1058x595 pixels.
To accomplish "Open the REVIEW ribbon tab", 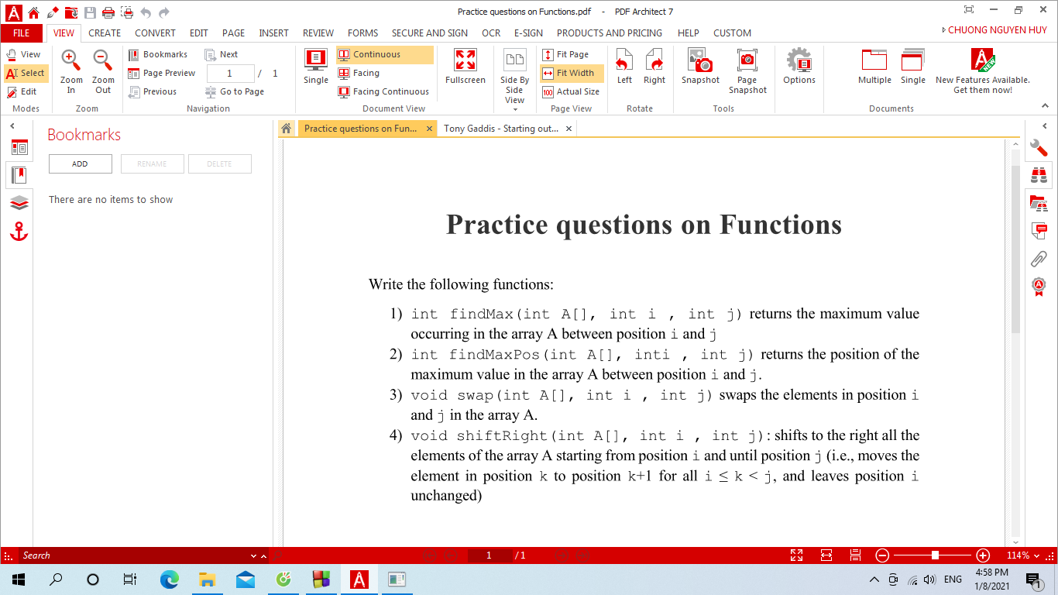I will 318,33.
